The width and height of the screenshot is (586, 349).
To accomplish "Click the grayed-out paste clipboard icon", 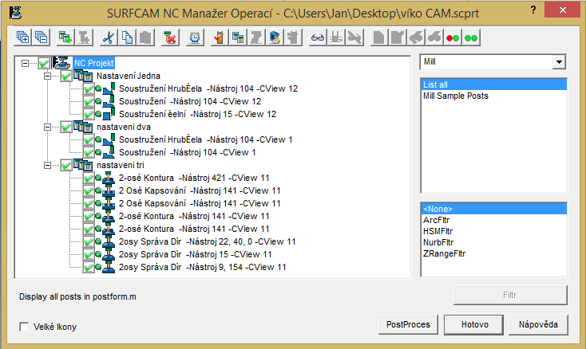I will pyautogui.click(x=145, y=37).
